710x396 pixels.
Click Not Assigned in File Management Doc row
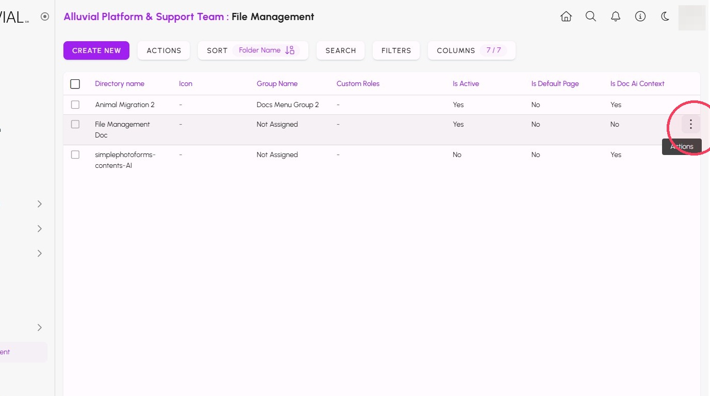click(277, 124)
